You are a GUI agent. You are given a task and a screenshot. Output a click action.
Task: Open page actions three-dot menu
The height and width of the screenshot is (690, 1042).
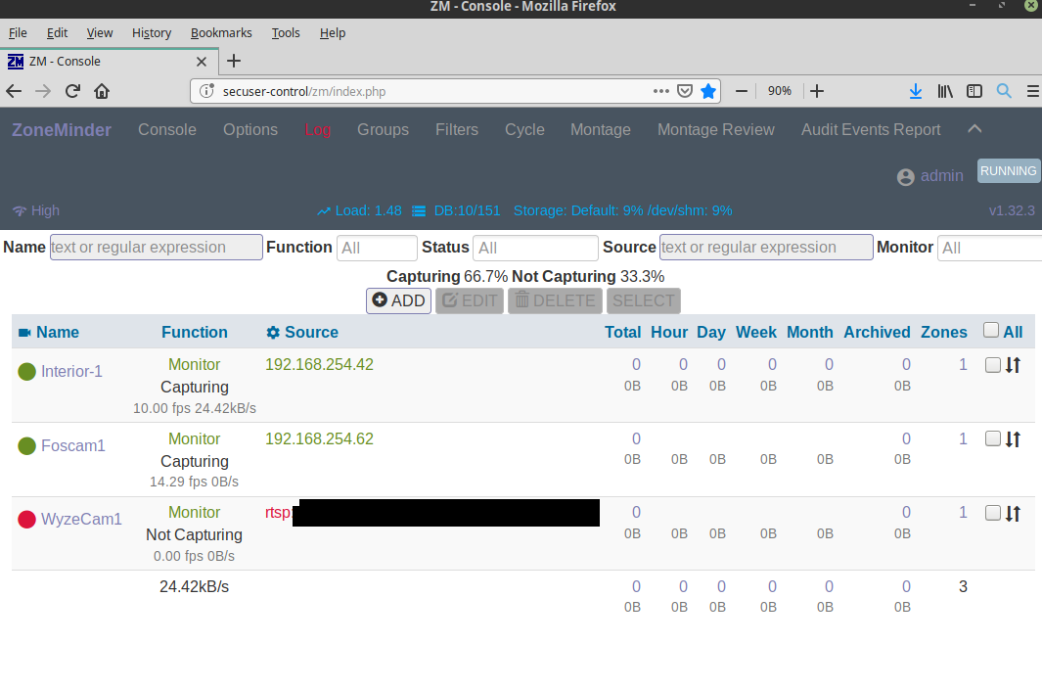[x=661, y=91]
